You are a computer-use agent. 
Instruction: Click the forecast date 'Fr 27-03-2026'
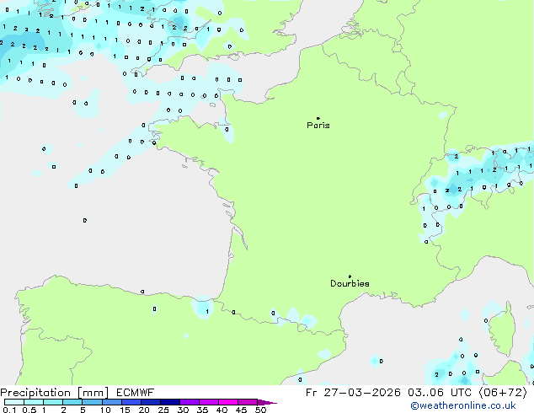(353, 393)
